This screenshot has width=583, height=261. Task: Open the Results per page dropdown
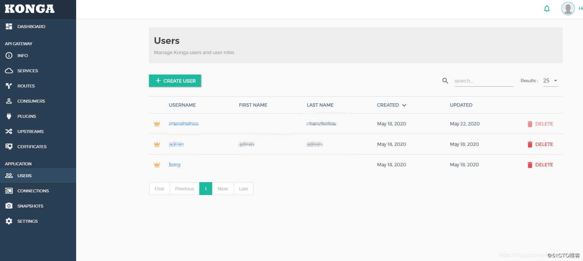click(x=550, y=81)
